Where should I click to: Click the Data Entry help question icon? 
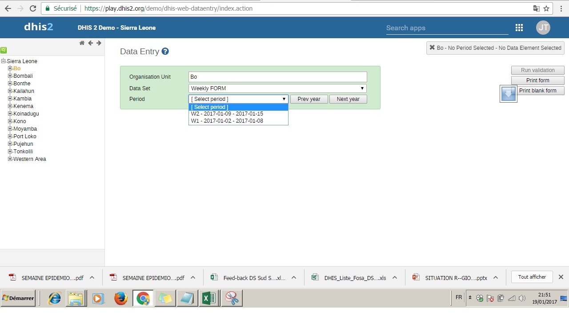click(x=165, y=52)
